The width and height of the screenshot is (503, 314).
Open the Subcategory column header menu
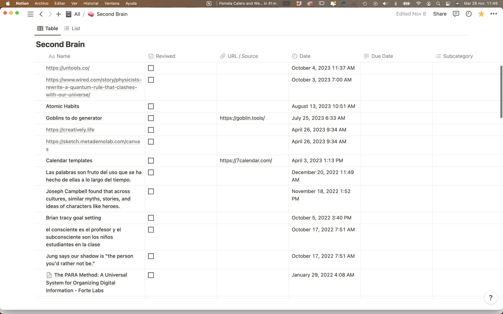click(454, 56)
